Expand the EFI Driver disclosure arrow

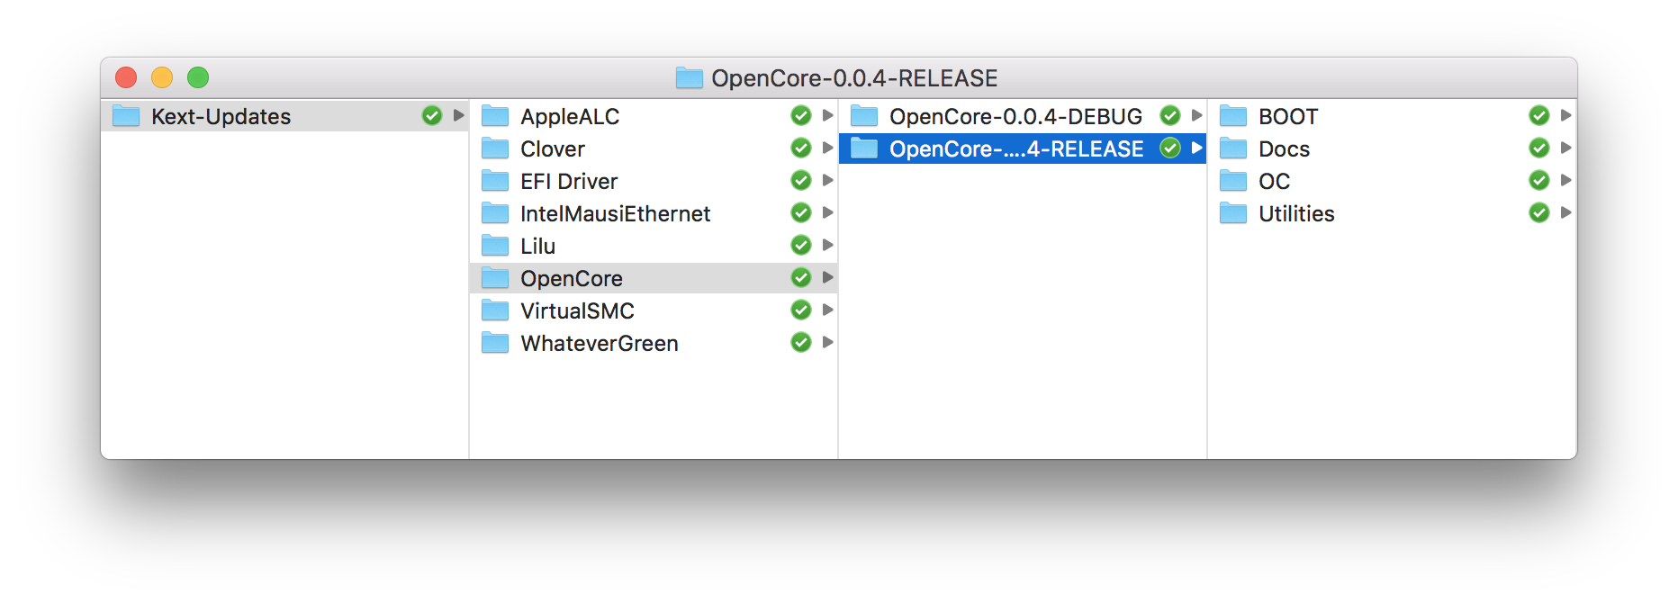pyautogui.click(x=828, y=180)
